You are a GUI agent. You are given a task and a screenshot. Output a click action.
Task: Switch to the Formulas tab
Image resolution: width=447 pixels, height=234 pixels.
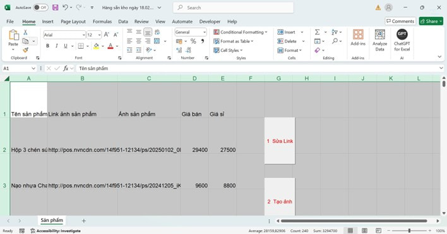102,22
